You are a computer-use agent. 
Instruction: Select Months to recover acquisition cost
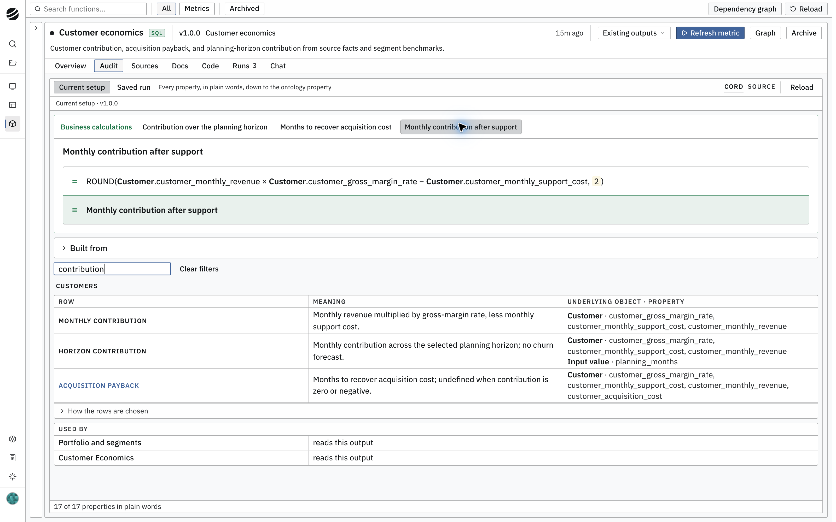[336, 127]
